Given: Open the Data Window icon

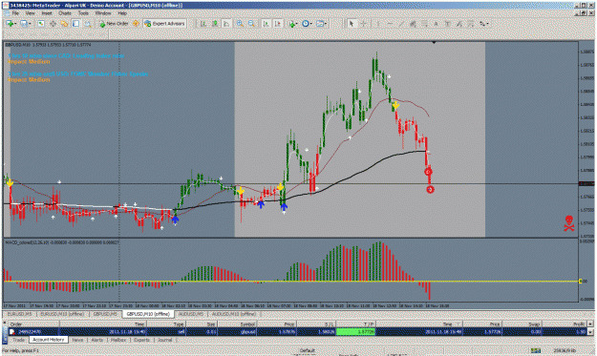Looking at the screenshot, I should tap(53, 24).
